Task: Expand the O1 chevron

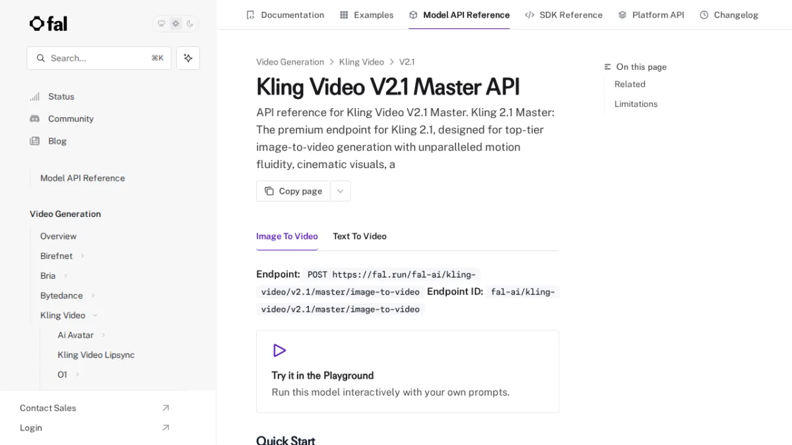Action: 77,374
